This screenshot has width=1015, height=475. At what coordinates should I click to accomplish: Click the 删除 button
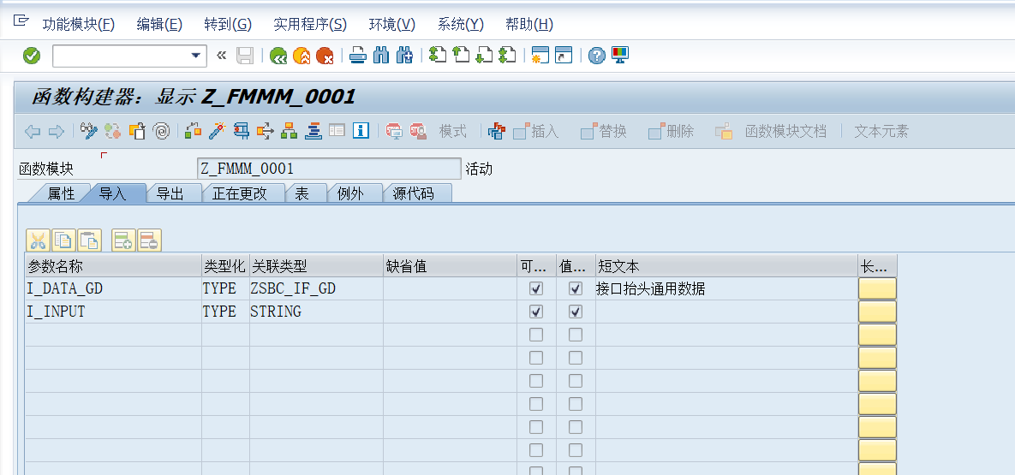671,131
